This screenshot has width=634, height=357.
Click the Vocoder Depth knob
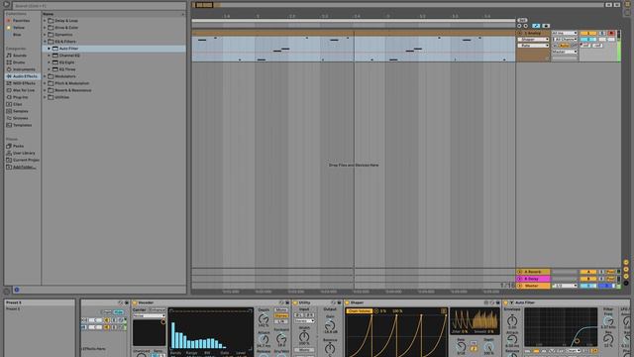[x=264, y=319]
